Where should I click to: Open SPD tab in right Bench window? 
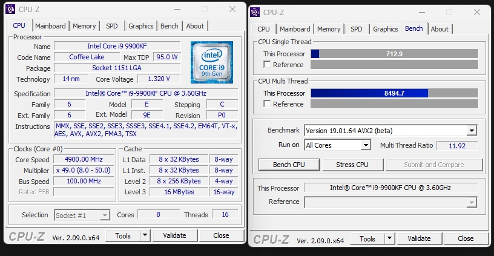coord(357,29)
